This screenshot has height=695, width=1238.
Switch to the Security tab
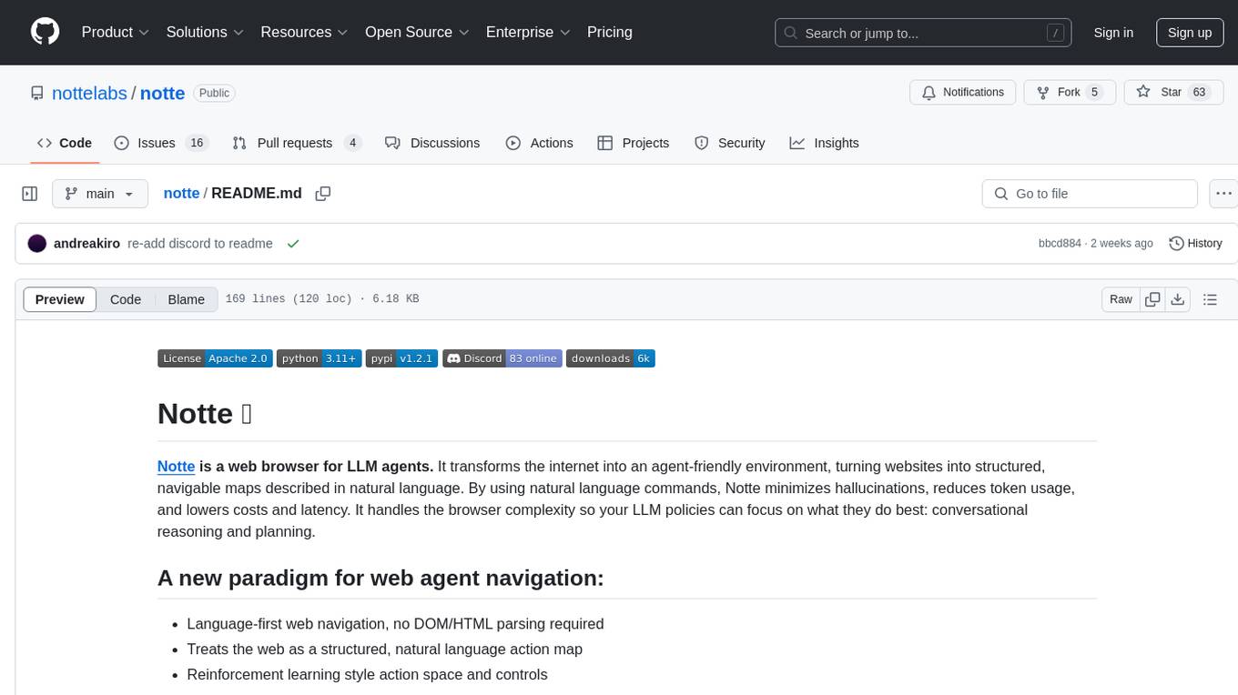point(730,143)
